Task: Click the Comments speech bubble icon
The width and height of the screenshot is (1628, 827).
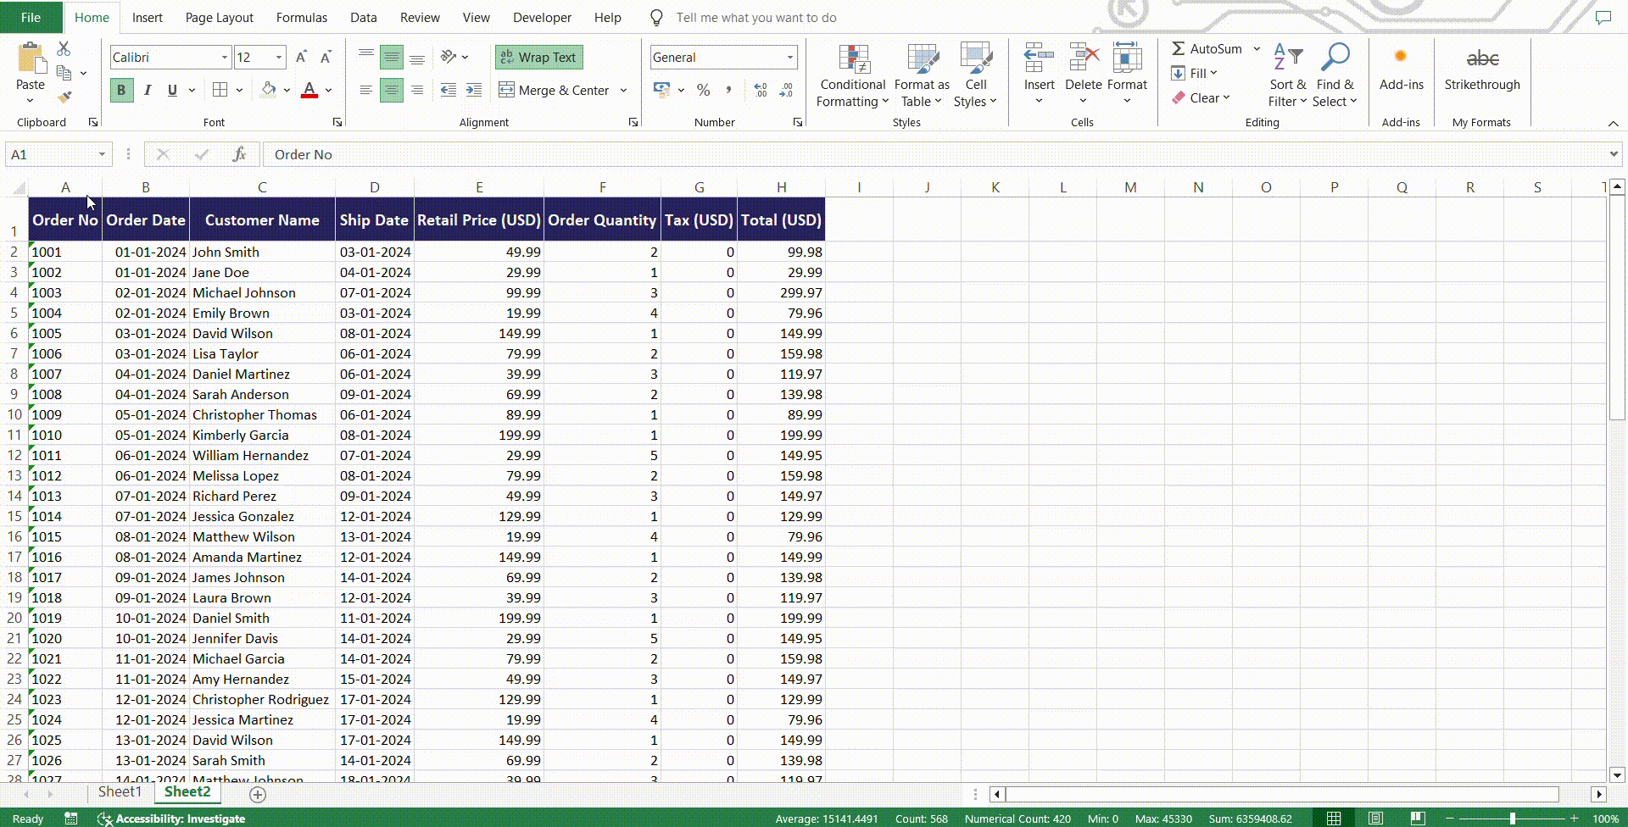Action: click(x=1603, y=17)
